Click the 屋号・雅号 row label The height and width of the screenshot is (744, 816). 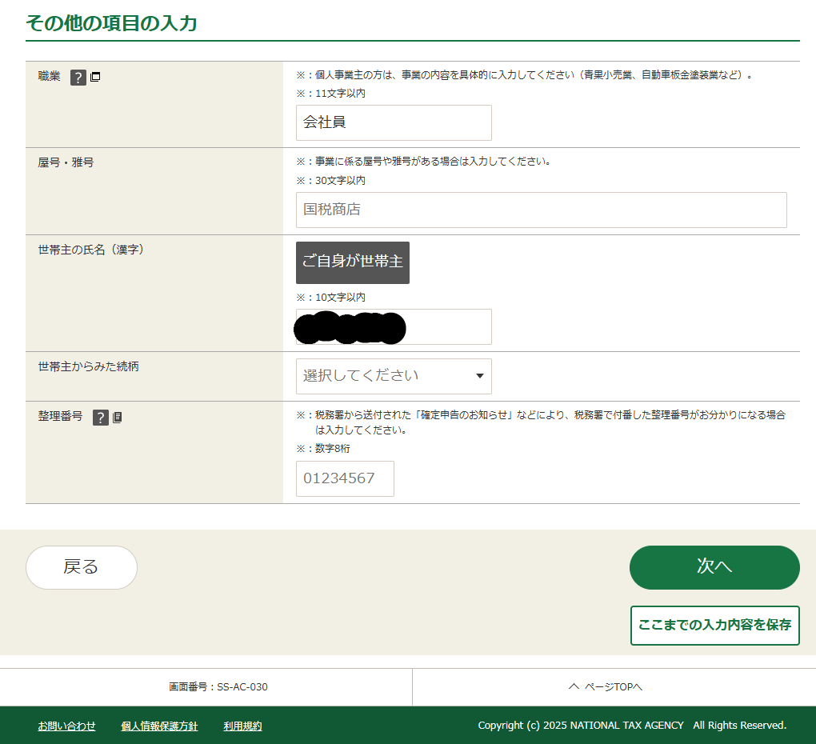(x=66, y=162)
